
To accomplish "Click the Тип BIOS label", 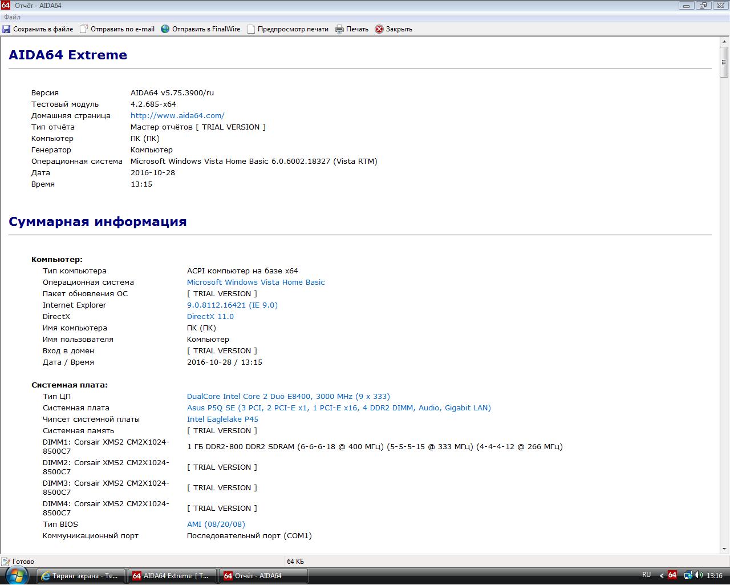I will tap(60, 524).
